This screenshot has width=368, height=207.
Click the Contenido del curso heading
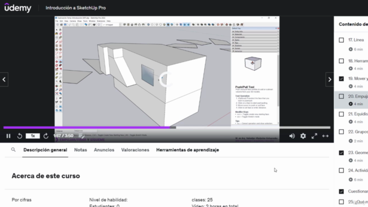tap(353, 24)
